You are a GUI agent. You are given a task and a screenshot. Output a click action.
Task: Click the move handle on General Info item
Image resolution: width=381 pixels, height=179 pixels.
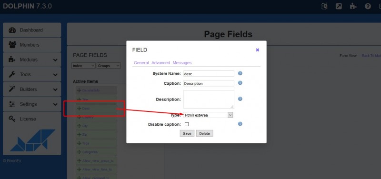[79, 90]
